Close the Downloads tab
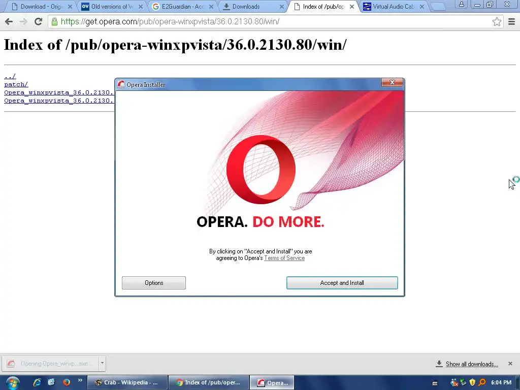520x390 pixels. [x=281, y=7]
